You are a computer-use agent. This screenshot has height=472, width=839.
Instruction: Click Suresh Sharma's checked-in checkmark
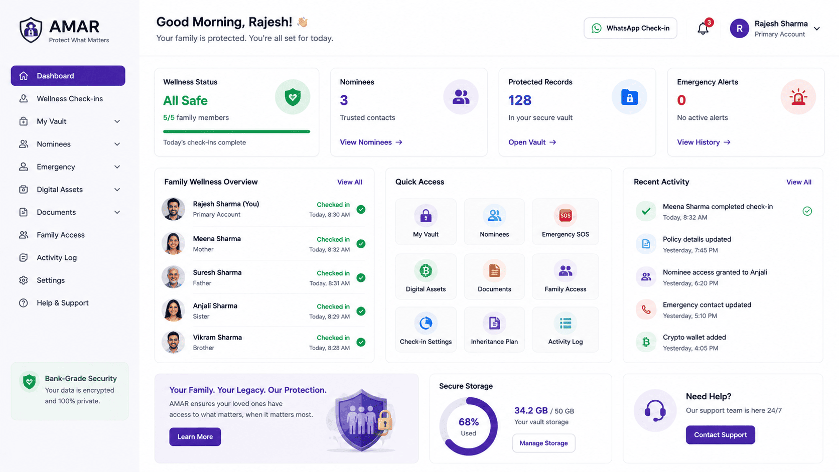[x=361, y=278]
